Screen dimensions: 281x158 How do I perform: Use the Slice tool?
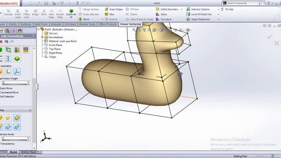click(x=109, y=14)
